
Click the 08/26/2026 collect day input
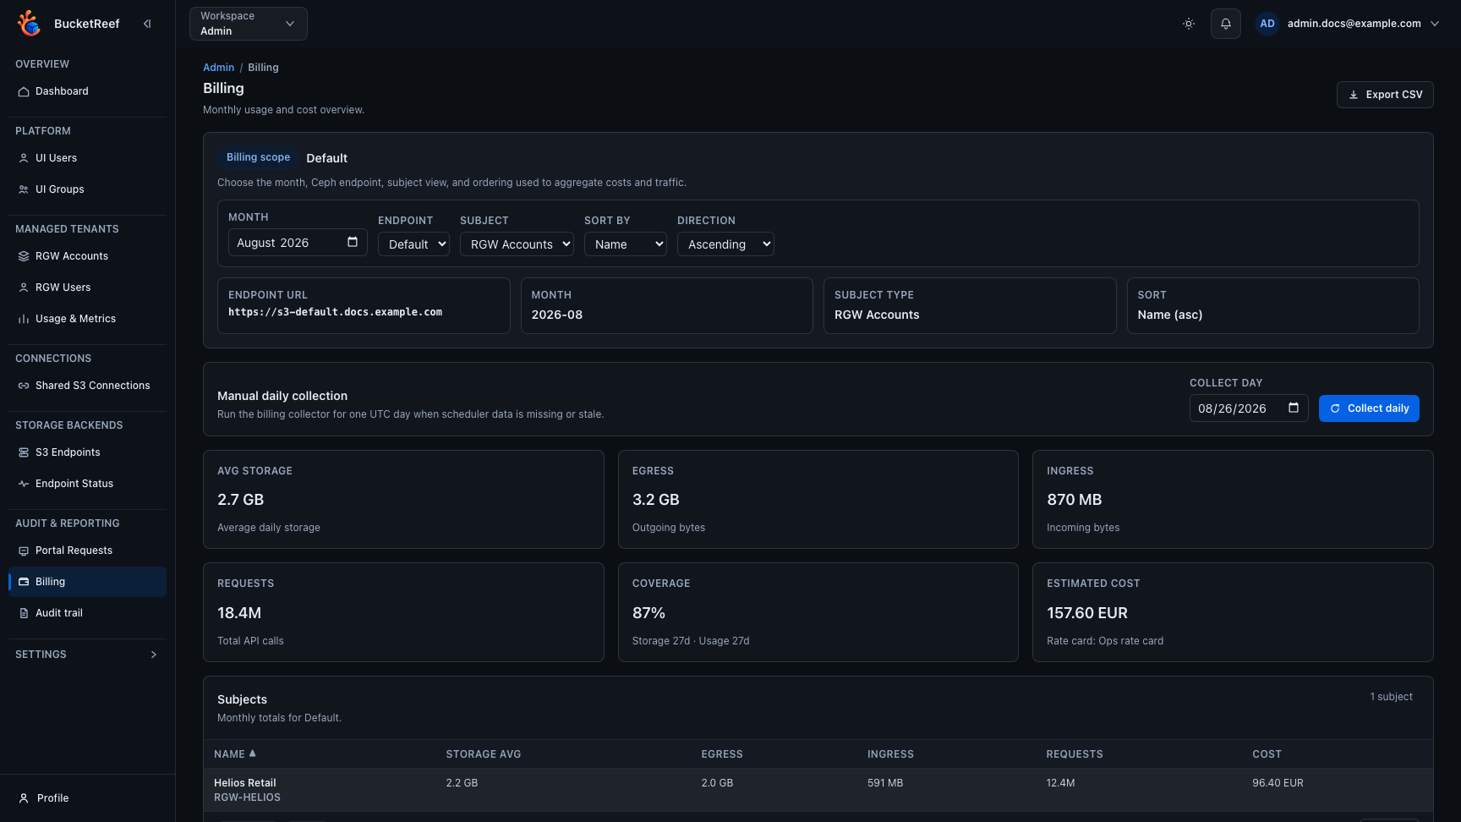(x=1249, y=408)
